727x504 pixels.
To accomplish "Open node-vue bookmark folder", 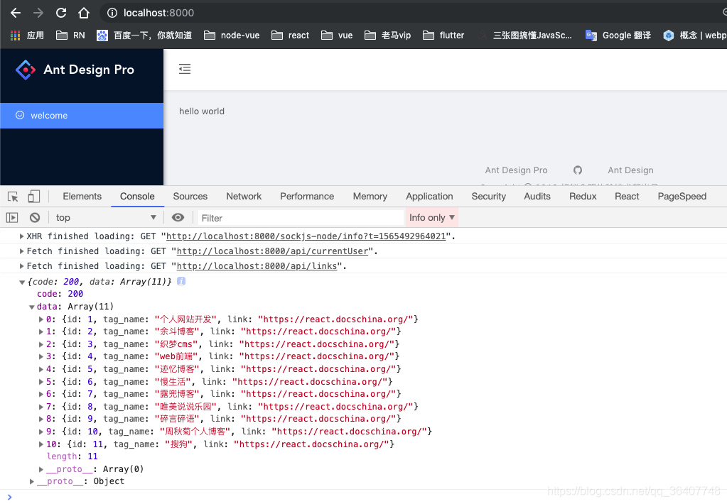I will [x=232, y=35].
